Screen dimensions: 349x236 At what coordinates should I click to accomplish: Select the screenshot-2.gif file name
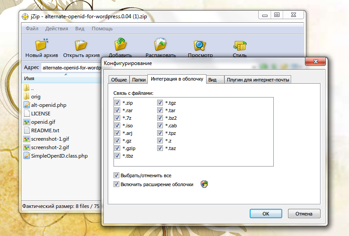click(50, 147)
